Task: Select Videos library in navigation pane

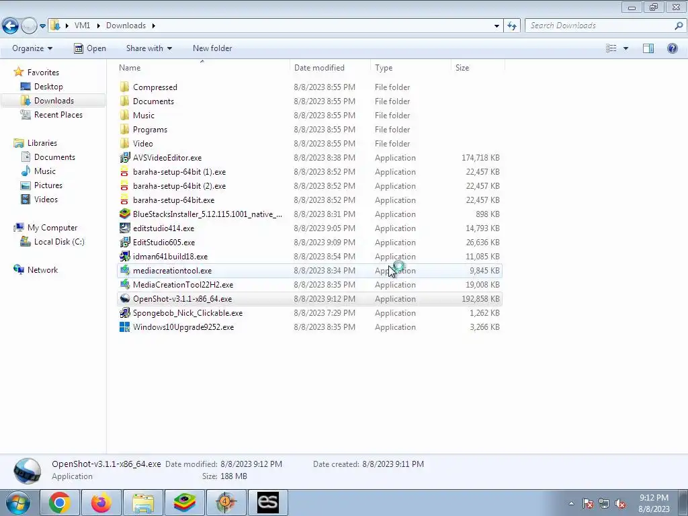Action: 46,199
